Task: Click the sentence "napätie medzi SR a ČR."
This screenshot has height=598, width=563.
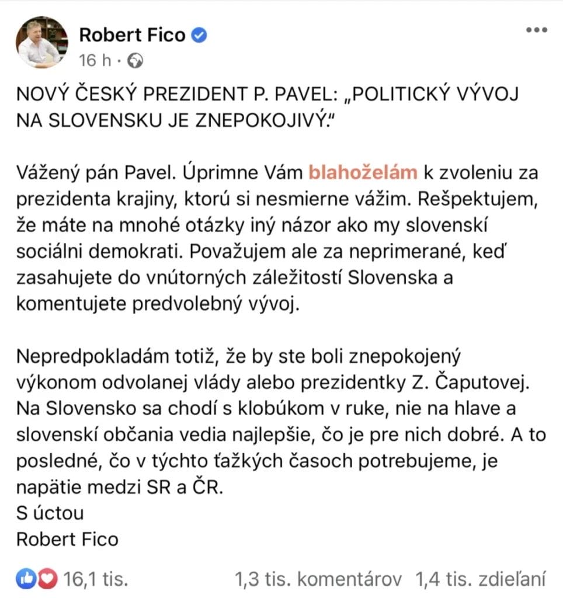Action: tap(120, 487)
